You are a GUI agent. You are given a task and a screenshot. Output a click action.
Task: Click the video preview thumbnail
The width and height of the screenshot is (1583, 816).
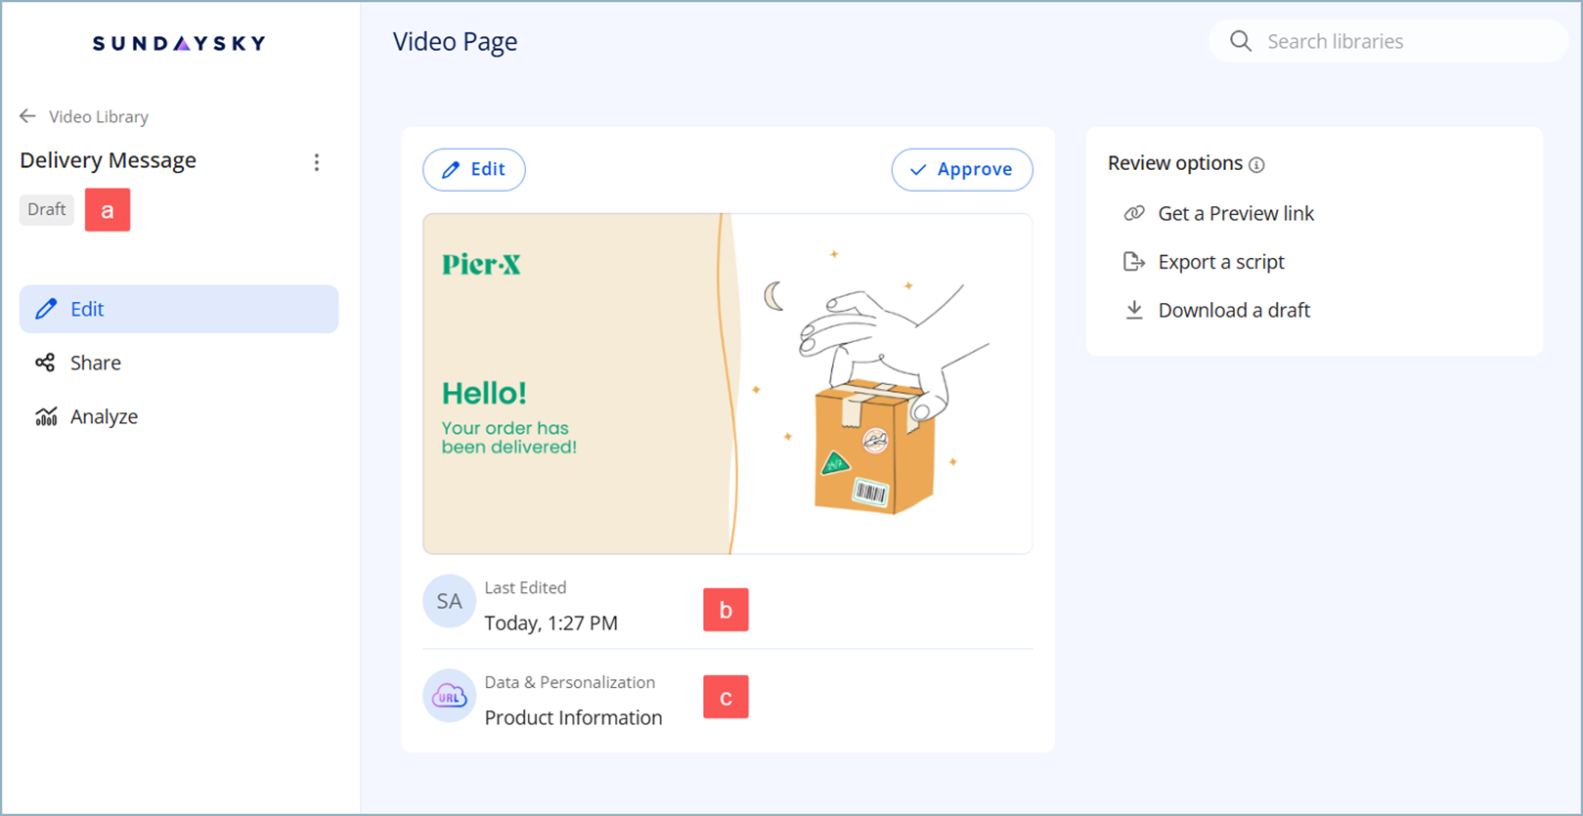coord(727,384)
